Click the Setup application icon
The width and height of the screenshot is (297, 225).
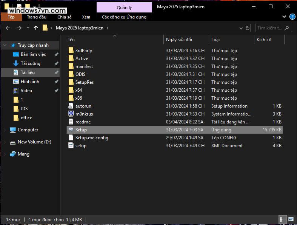71,130
